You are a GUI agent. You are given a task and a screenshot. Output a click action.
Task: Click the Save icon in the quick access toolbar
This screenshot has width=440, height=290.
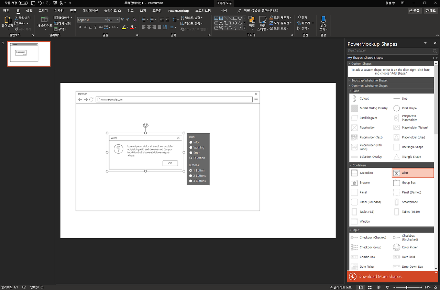click(x=33, y=3)
